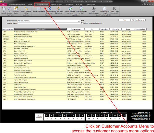Open Invoices/Statements report icon

(x=39, y=9)
